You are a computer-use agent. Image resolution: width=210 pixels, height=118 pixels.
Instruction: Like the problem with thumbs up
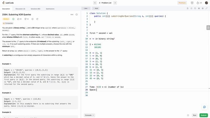click(19, 19)
